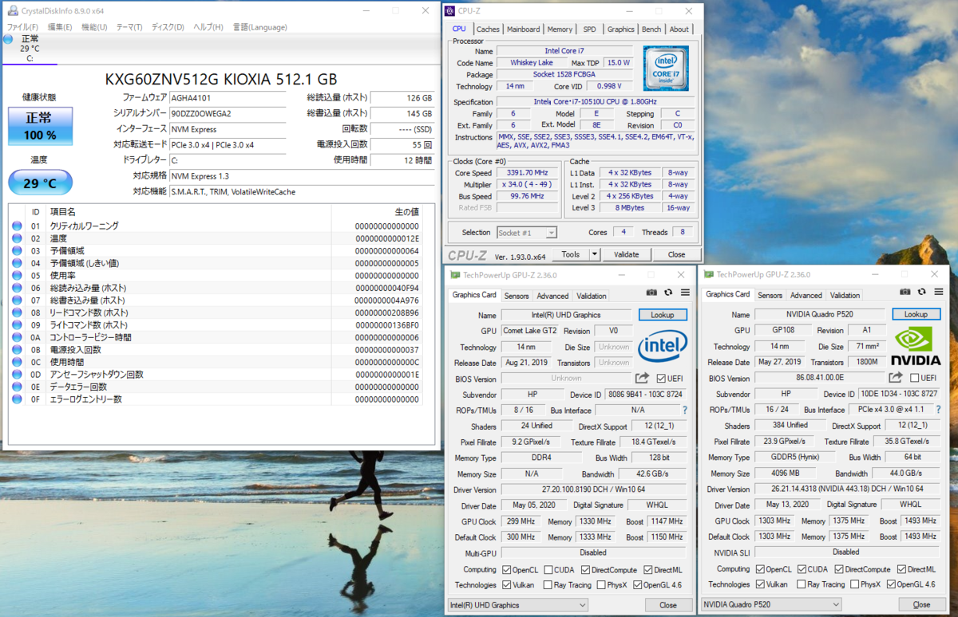Open Validation tab in Intel GPU-Z
Viewport: 958px width, 617px height.
tap(592, 296)
